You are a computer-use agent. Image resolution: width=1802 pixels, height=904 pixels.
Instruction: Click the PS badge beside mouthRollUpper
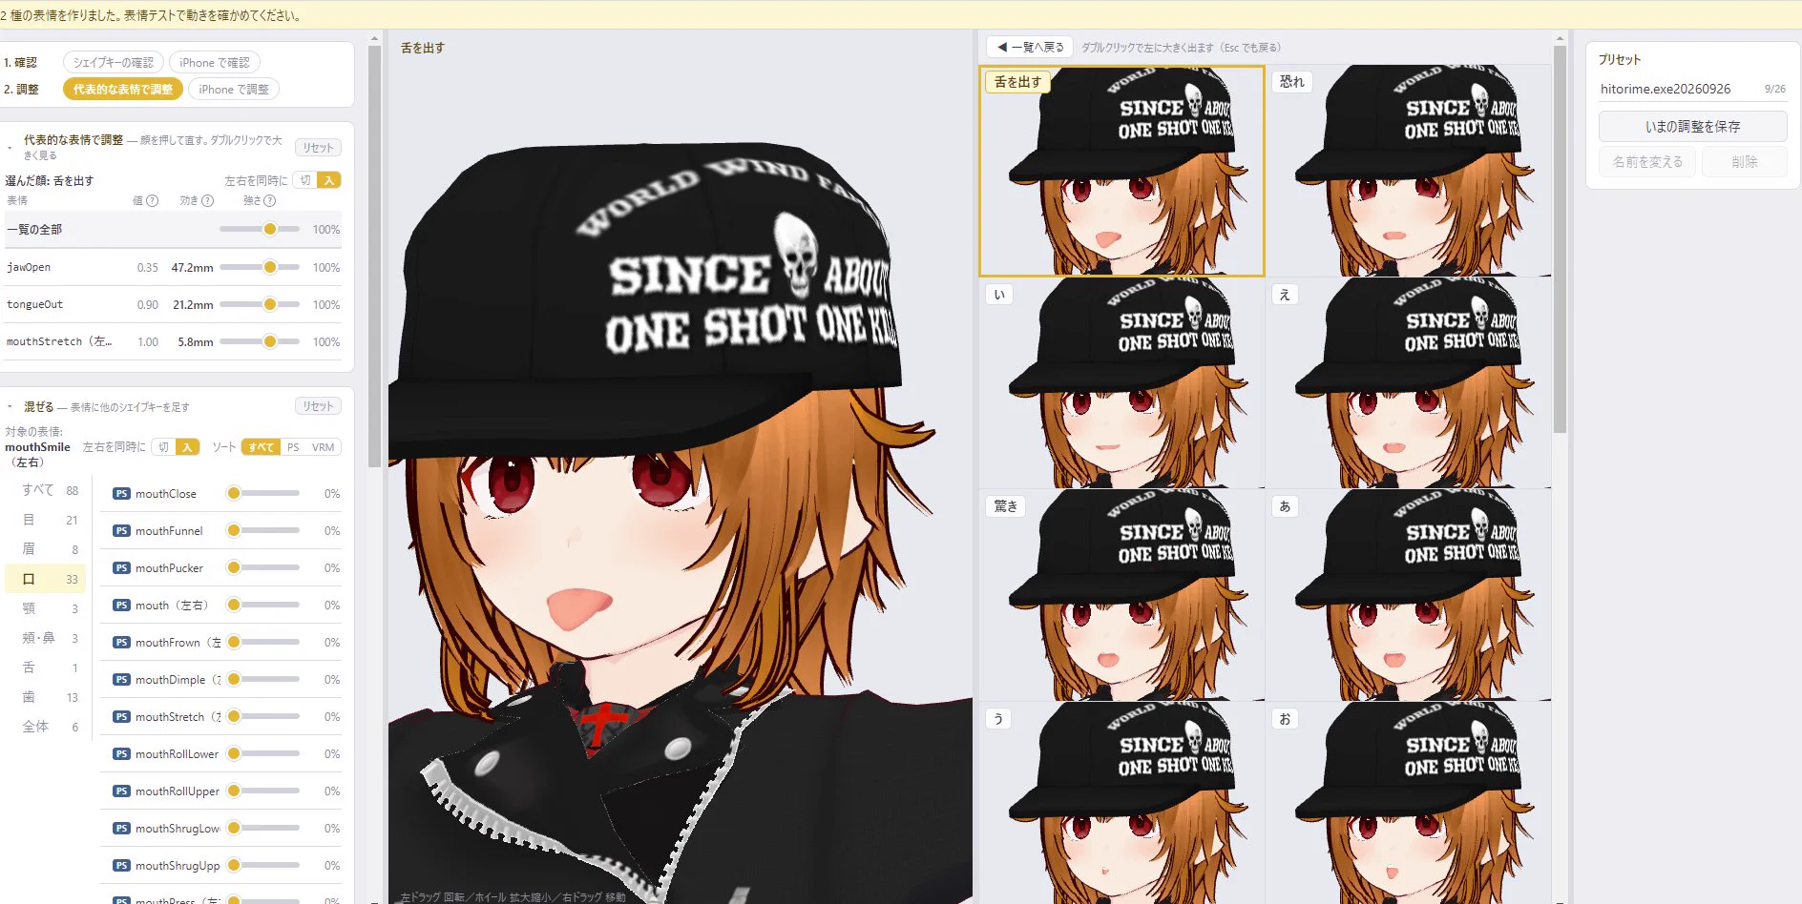coord(121,791)
